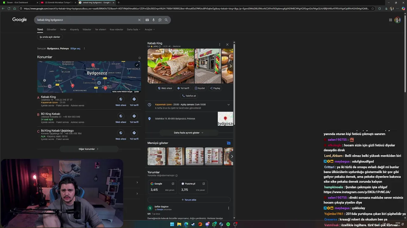The width and height of the screenshot is (407, 228).
Task: Click 'Kaydet' save button
Action: (200, 88)
